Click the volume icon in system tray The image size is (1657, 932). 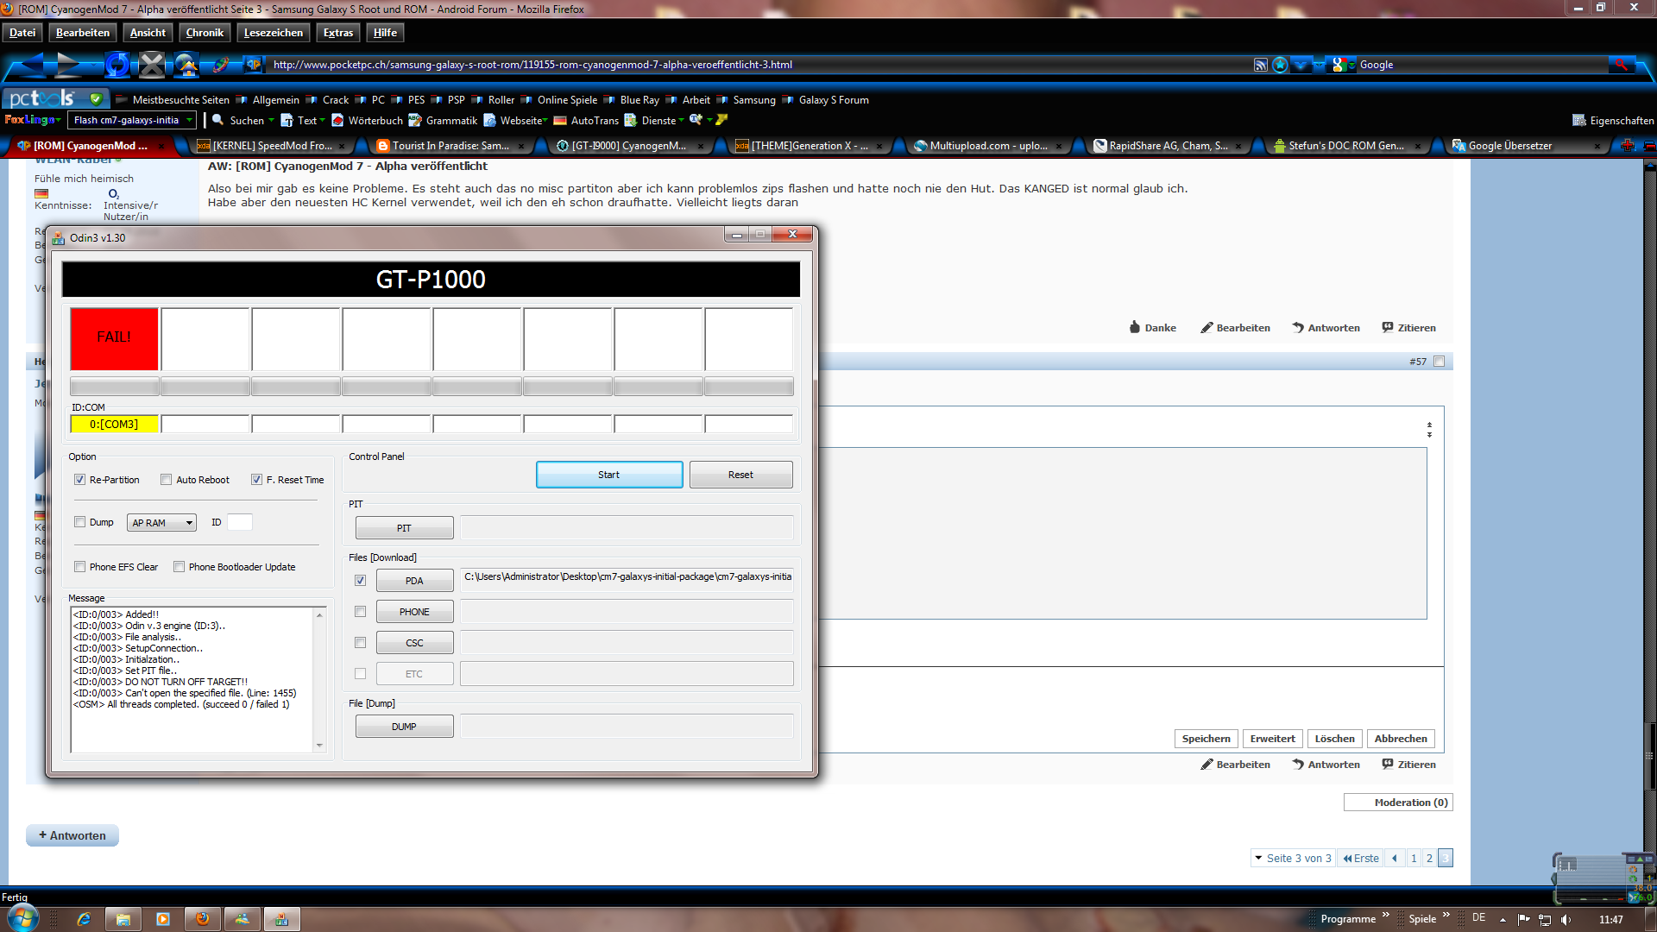tap(1566, 920)
